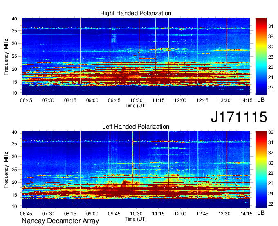The image size is (278, 226).
Task: Click the "12:45" time tick on the Right Handed plot
Action: (202, 100)
